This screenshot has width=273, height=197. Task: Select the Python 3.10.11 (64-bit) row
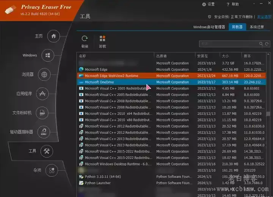tap(171, 177)
